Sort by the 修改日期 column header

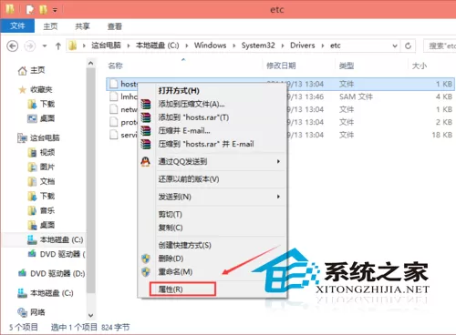coord(281,66)
